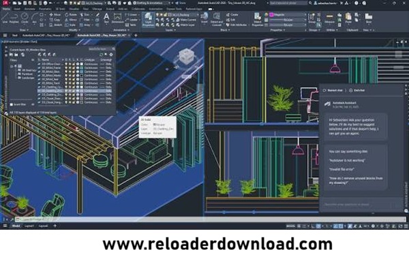This screenshot has height=257, width=409.
Task: Select the Circle tool
Action: (x=25, y=18)
